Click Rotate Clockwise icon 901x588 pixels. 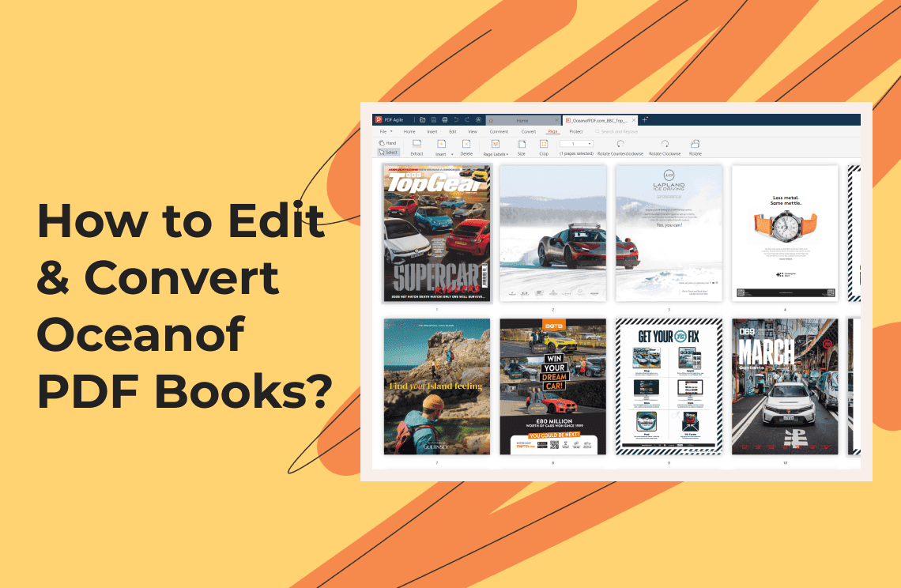(665, 144)
